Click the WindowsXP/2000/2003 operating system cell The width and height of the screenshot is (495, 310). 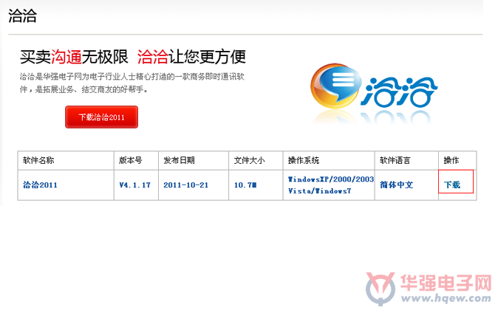(x=330, y=185)
